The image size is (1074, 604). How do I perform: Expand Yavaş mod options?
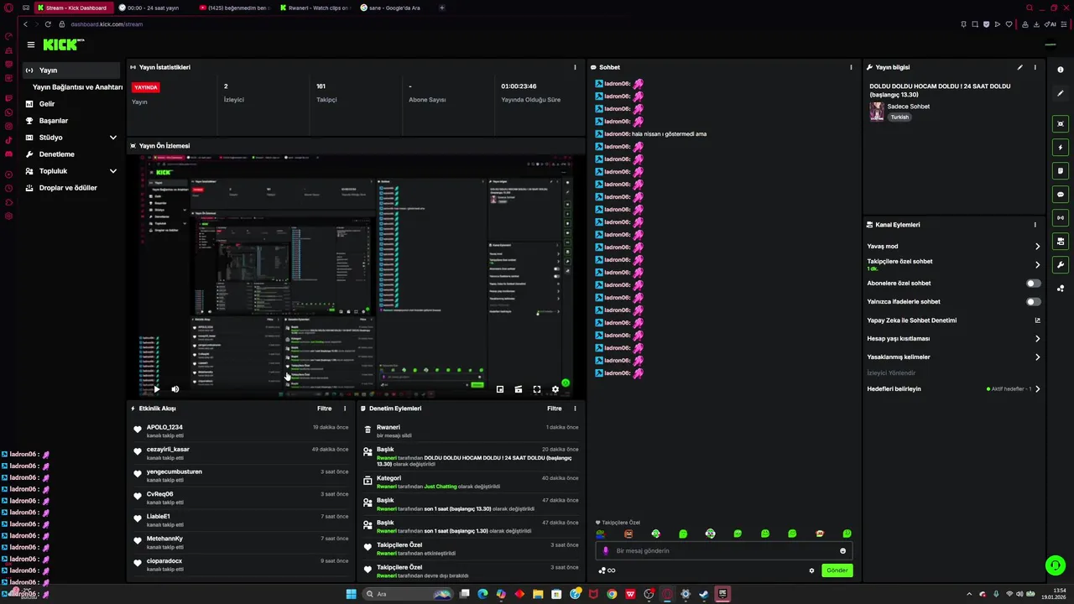pyautogui.click(x=1037, y=247)
